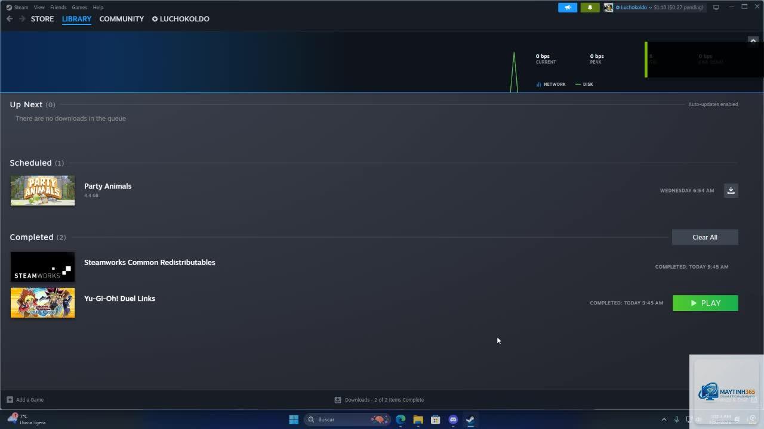Open the weather widget on taskbar

point(27,419)
